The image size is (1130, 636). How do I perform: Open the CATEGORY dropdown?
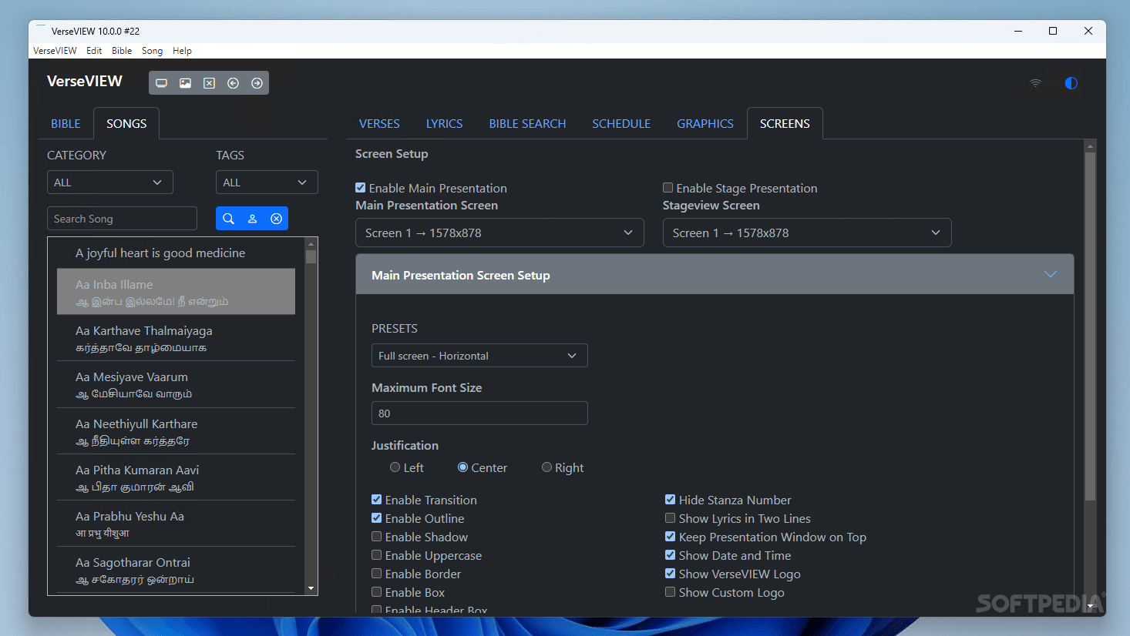(x=110, y=182)
